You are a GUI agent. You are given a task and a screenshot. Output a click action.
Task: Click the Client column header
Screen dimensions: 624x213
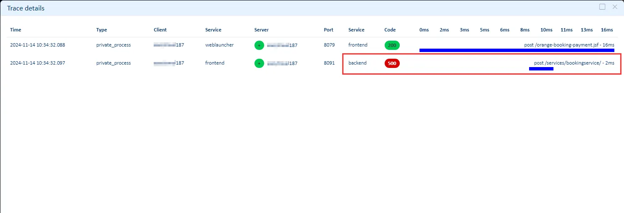click(160, 30)
